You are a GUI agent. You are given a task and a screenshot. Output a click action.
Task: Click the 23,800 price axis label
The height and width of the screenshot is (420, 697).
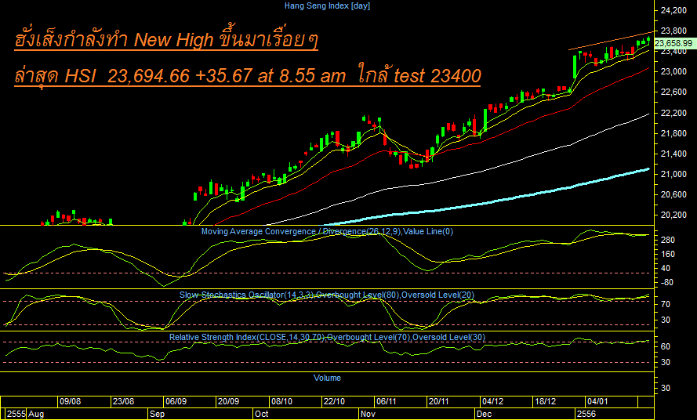[x=674, y=31]
